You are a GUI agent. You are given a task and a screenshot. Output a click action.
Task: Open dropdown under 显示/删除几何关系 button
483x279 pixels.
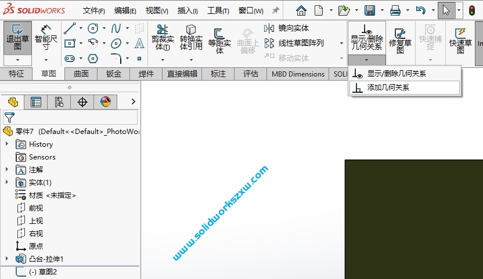coord(366,60)
